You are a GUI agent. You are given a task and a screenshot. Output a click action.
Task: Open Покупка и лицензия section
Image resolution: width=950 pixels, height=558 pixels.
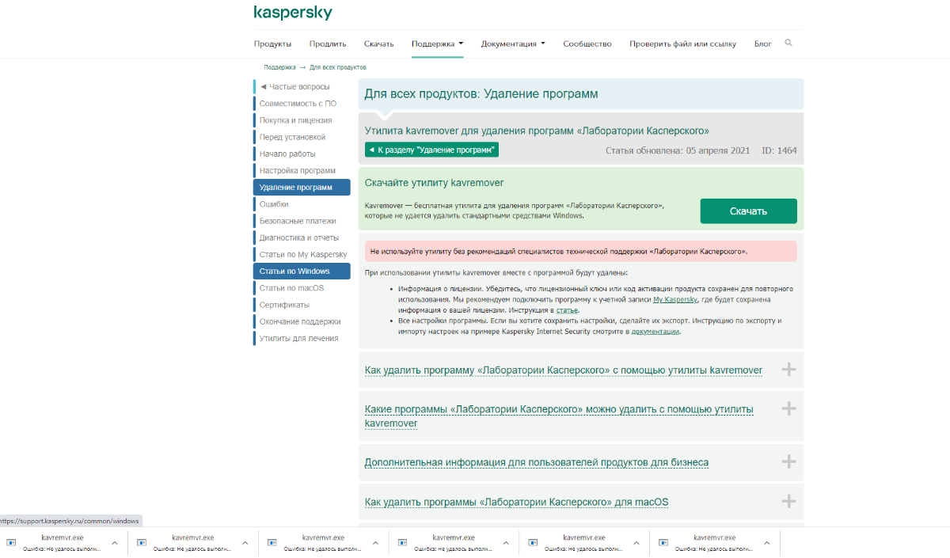(295, 120)
